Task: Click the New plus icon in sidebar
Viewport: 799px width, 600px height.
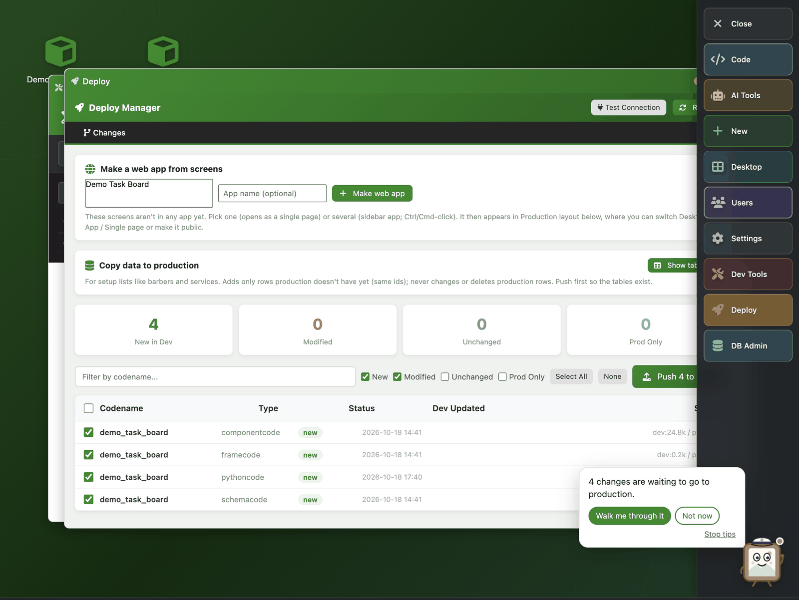Action: point(718,131)
